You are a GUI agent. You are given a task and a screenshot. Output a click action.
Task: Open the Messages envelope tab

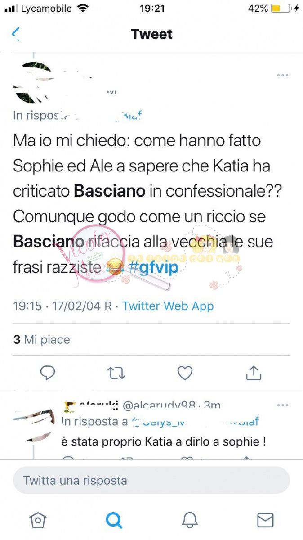click(265, 520)
